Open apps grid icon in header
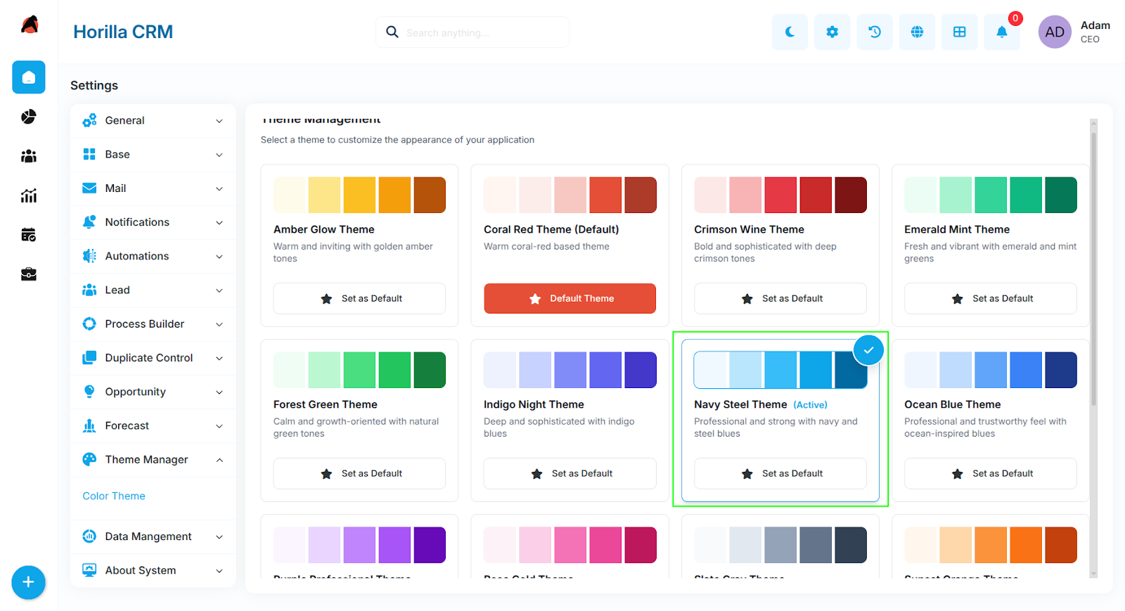 959,32
